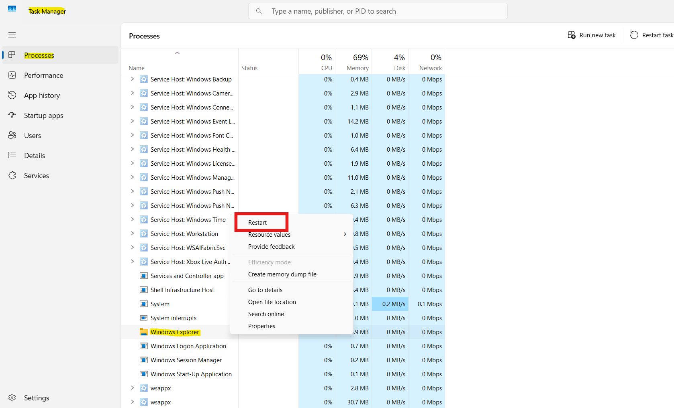Click the hamburger menu to toggle sidebar
This screenshot has width=674, height=408.
click(12, 35)
